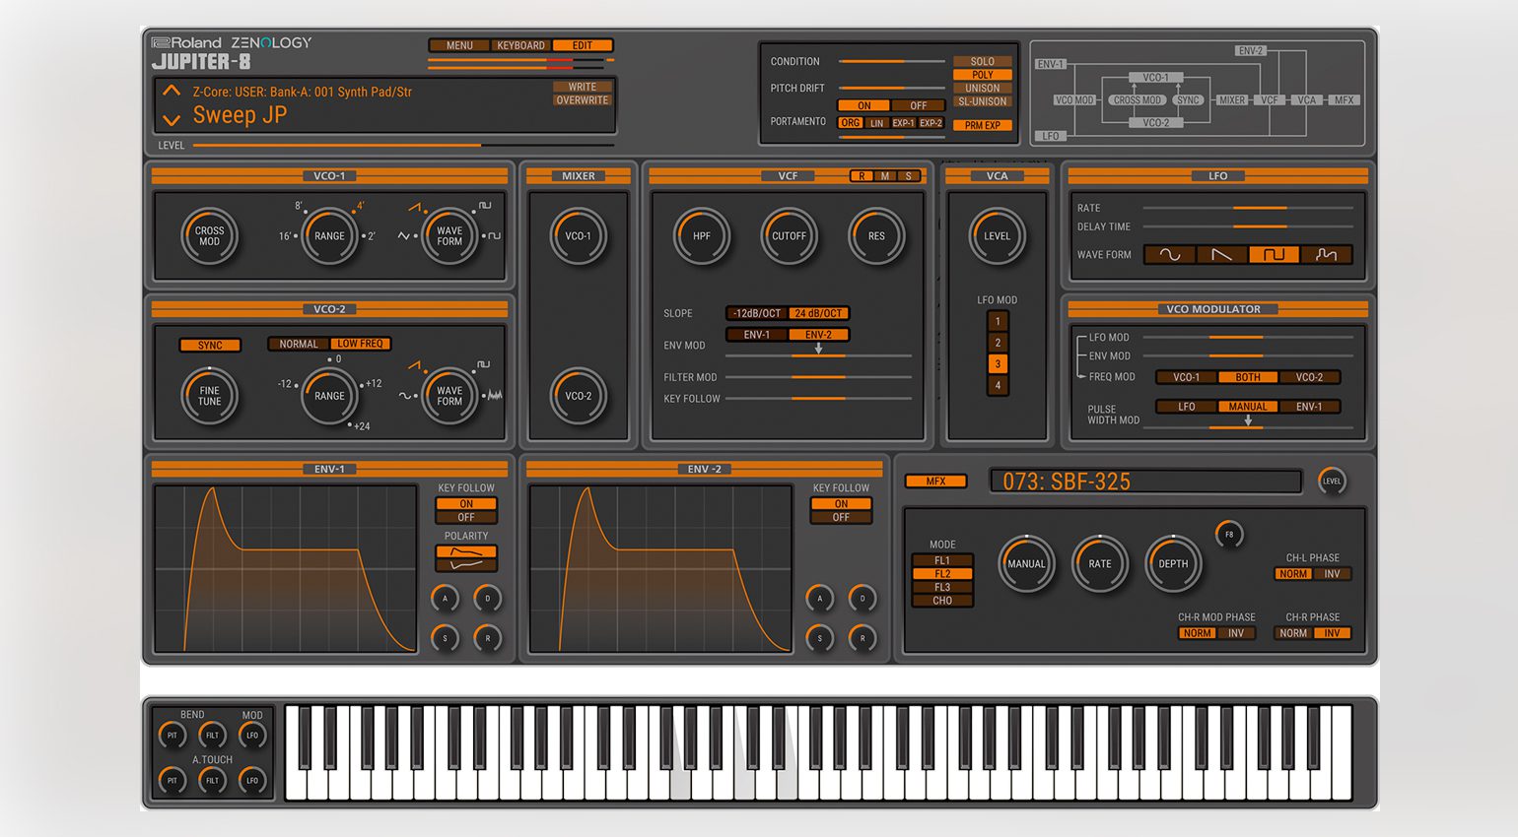Screen dimensions: 1518x837
Task: Open the KEYBOARD tab
Action: click(x=520, y=45)
